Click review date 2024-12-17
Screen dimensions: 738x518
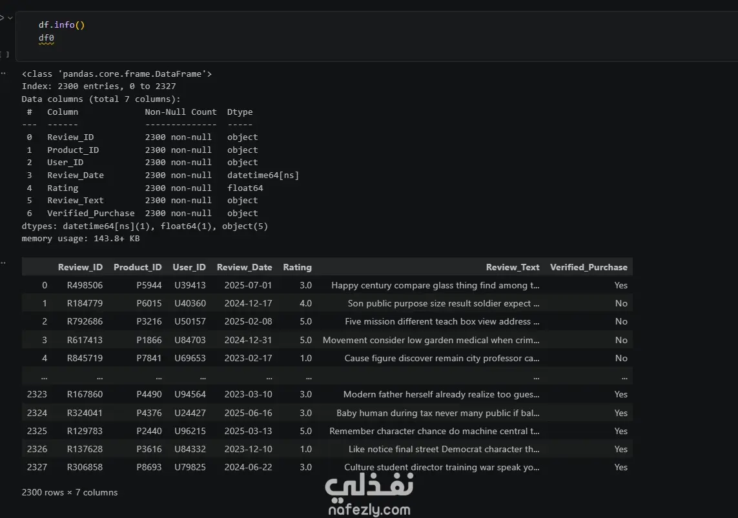pos(248,303)
